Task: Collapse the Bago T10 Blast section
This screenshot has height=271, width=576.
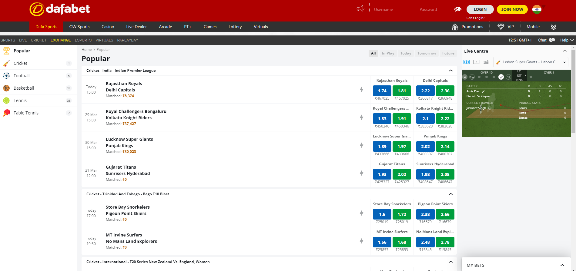Action: (451, 194)
